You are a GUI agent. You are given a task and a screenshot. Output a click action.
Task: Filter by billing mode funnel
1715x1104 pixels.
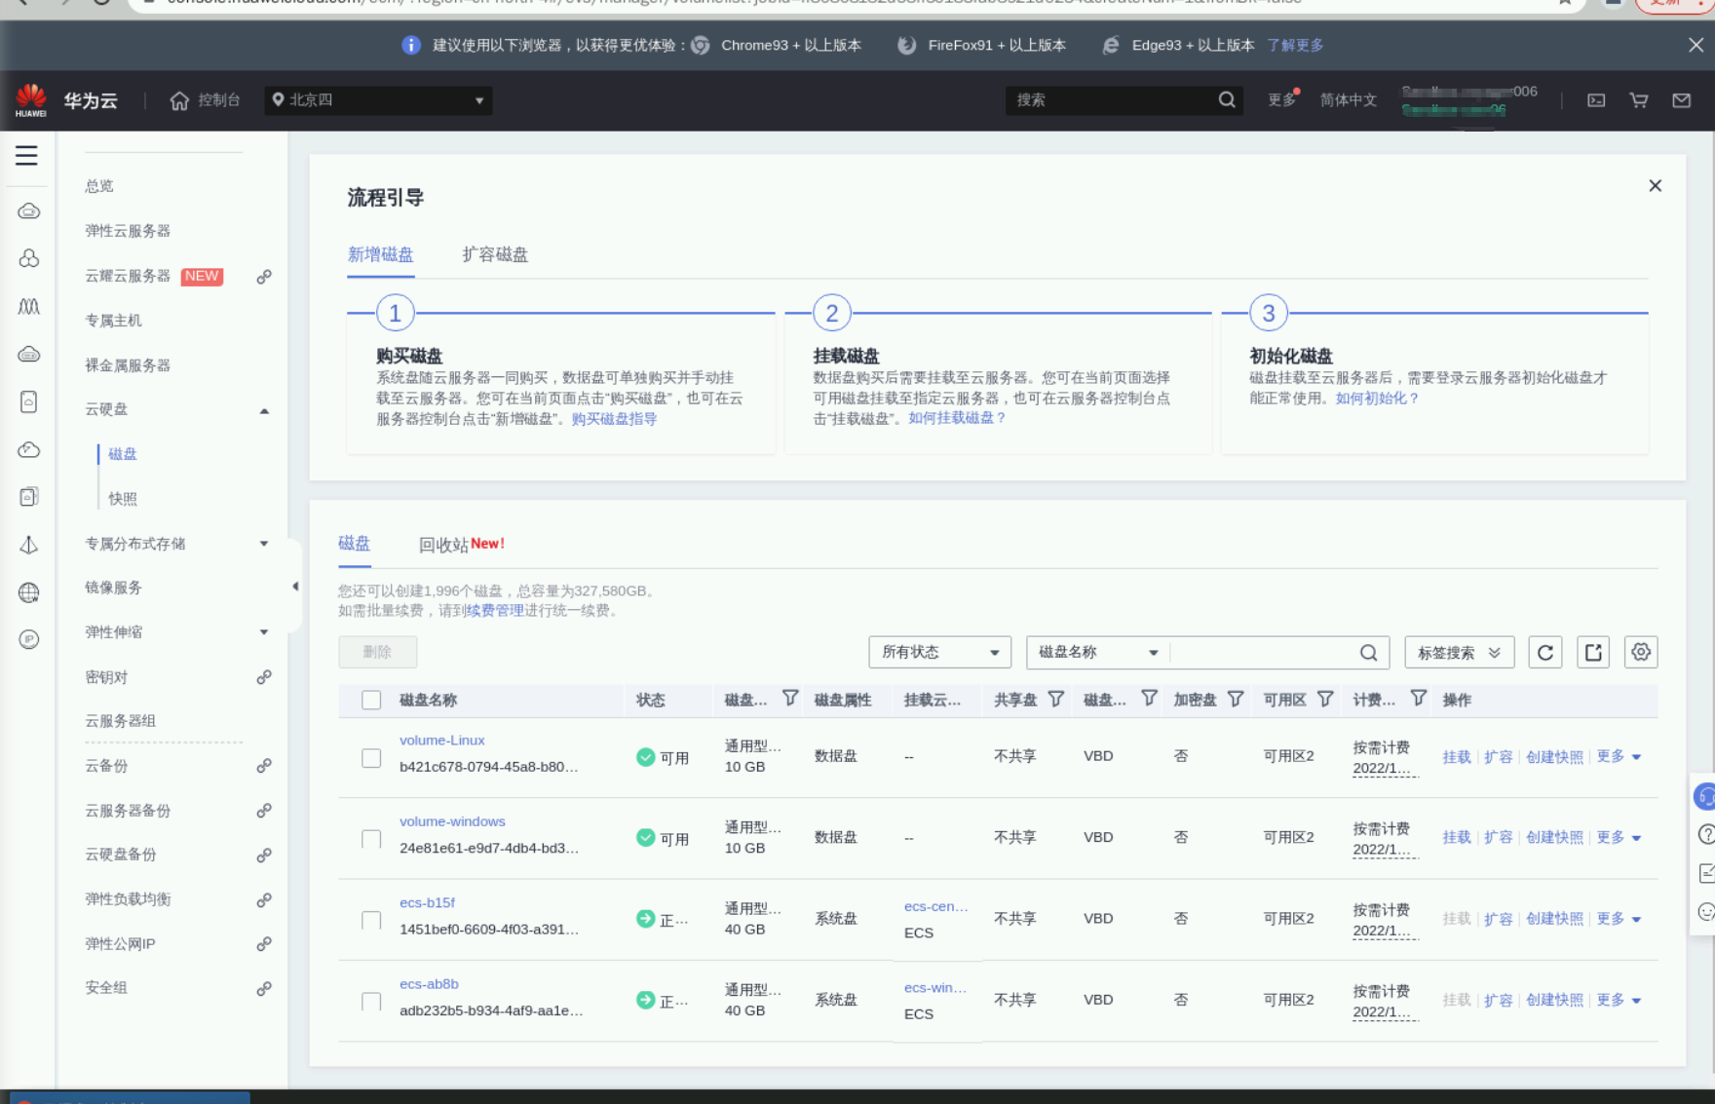1419,699
